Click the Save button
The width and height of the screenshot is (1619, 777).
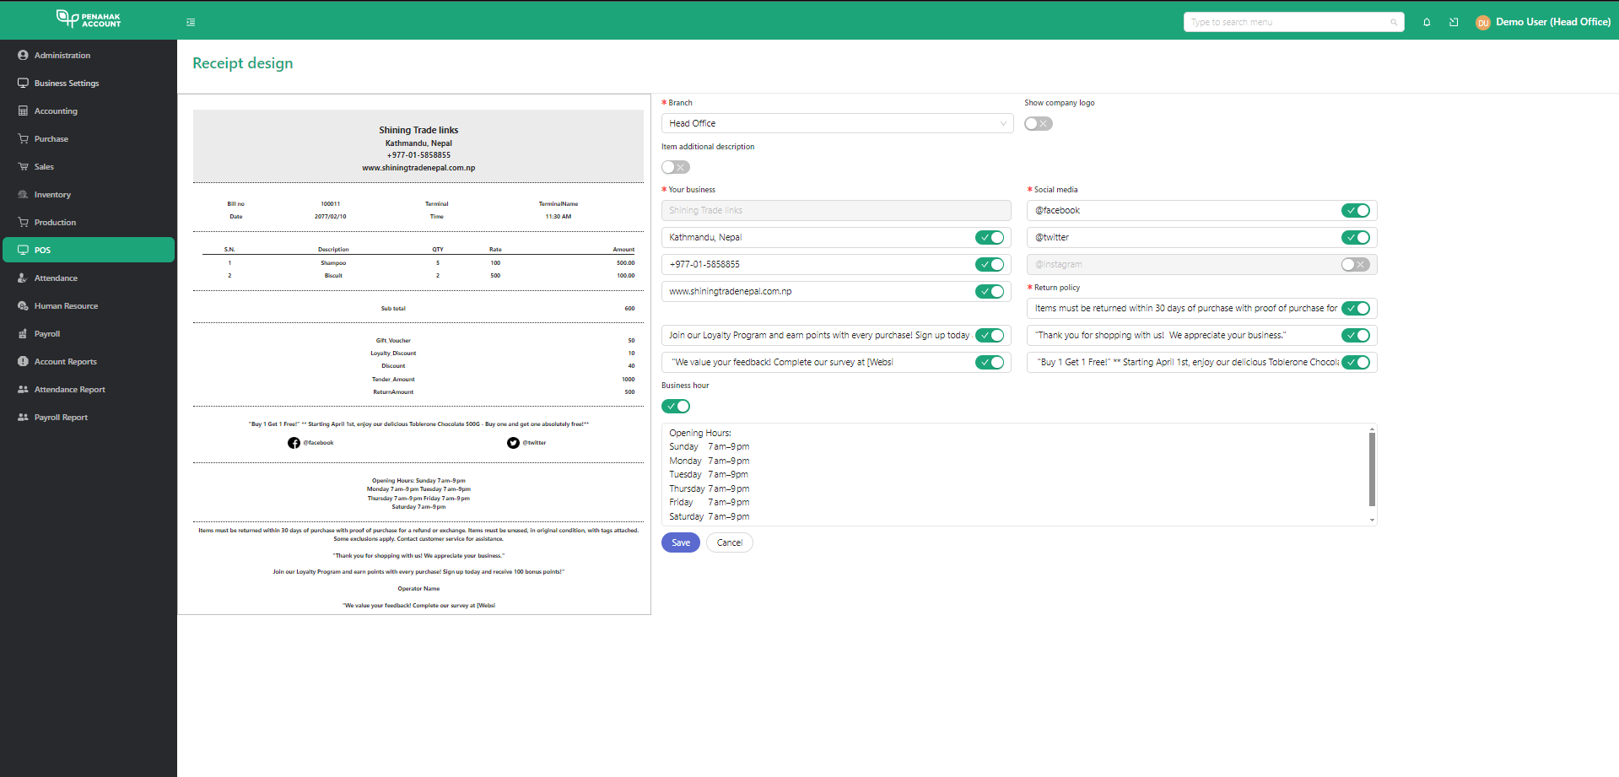681,543
